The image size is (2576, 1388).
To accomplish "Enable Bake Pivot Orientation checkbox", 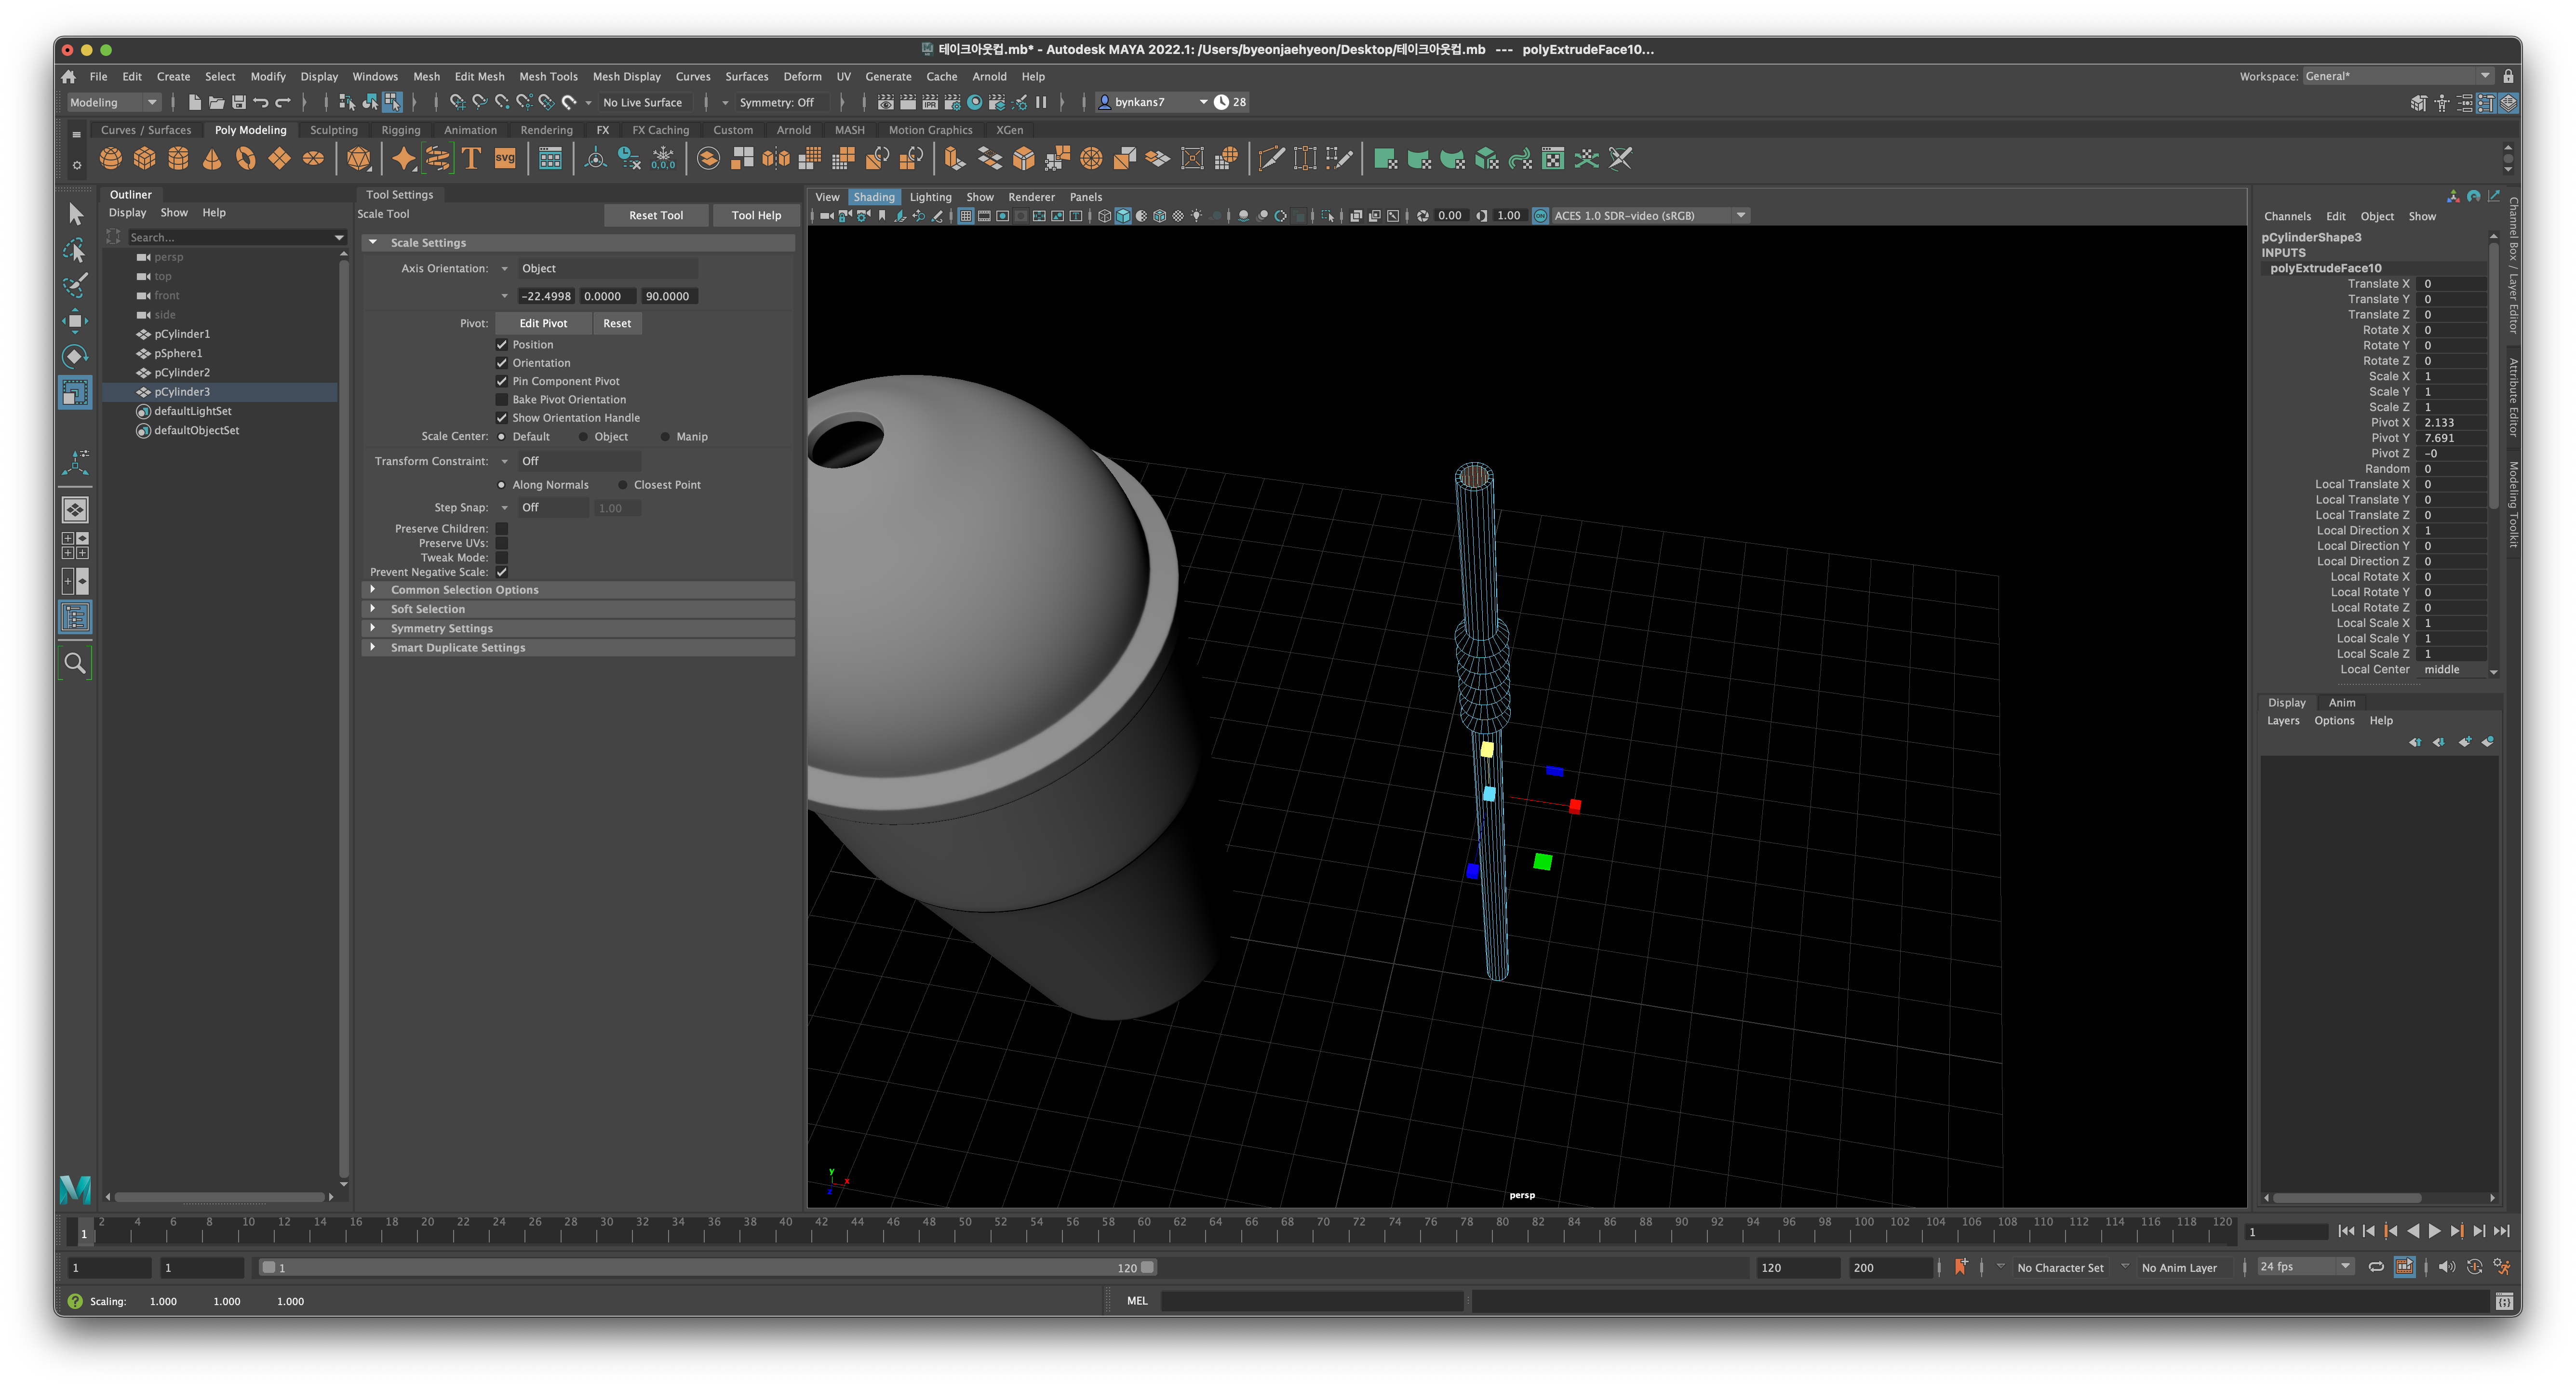I will pos(502,399).
